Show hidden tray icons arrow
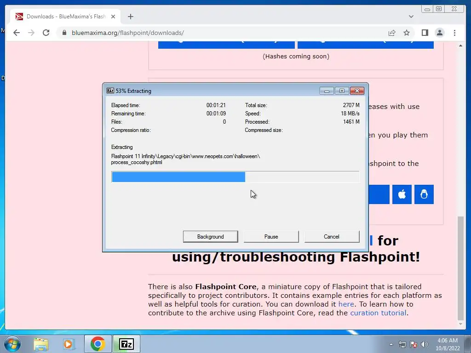The image size is (471, 353). click(391, 344)
